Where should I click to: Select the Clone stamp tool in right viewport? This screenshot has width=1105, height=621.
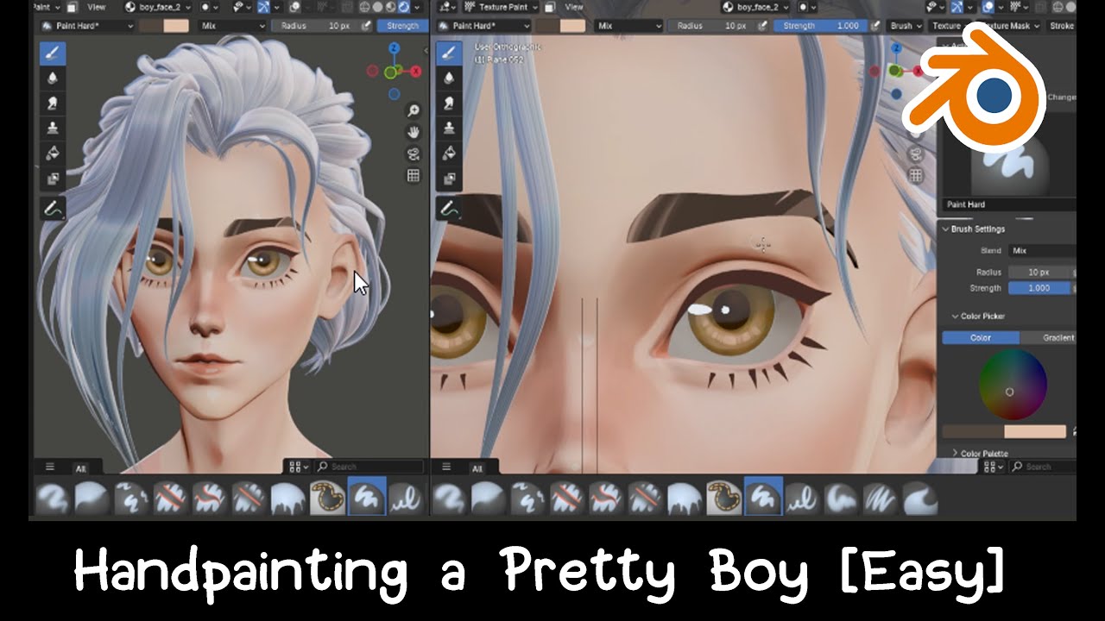pyautogui.click(x=448, y=129)
